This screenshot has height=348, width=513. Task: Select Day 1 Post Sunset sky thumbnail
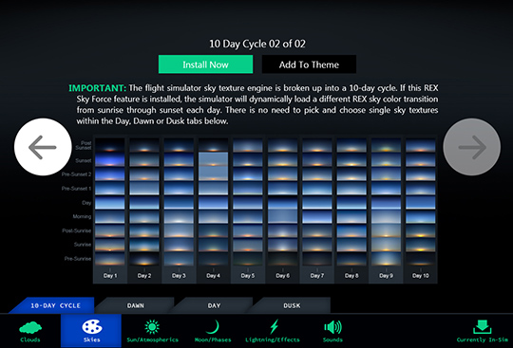point(110,145)
